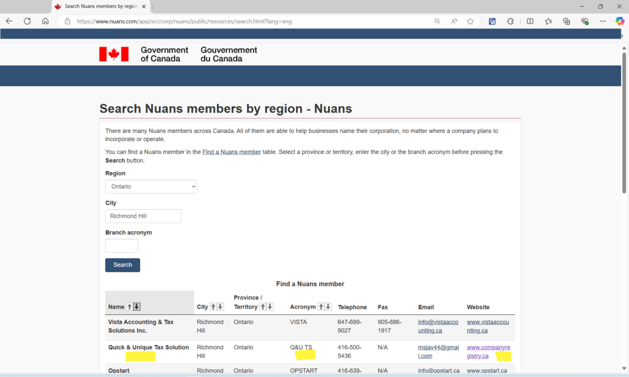Image resolution: width=629 pixels, height=377 pixels.
Task: Sort City column descending arrow
Action: [x=221, y=307]
